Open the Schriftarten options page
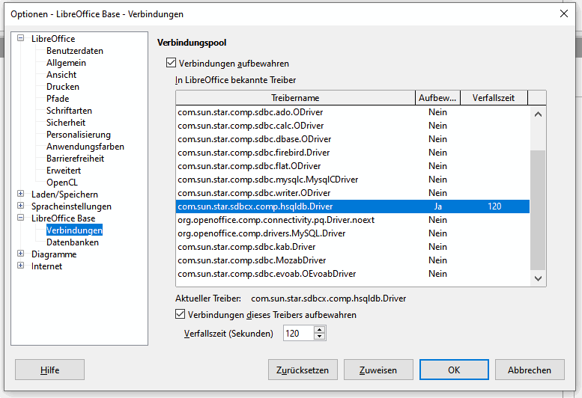Screen dimensions: 582x398 click(x=69, y=111)
